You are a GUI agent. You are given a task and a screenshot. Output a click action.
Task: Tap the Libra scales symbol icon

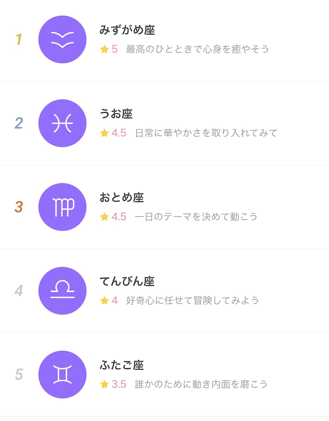[62, 291]
